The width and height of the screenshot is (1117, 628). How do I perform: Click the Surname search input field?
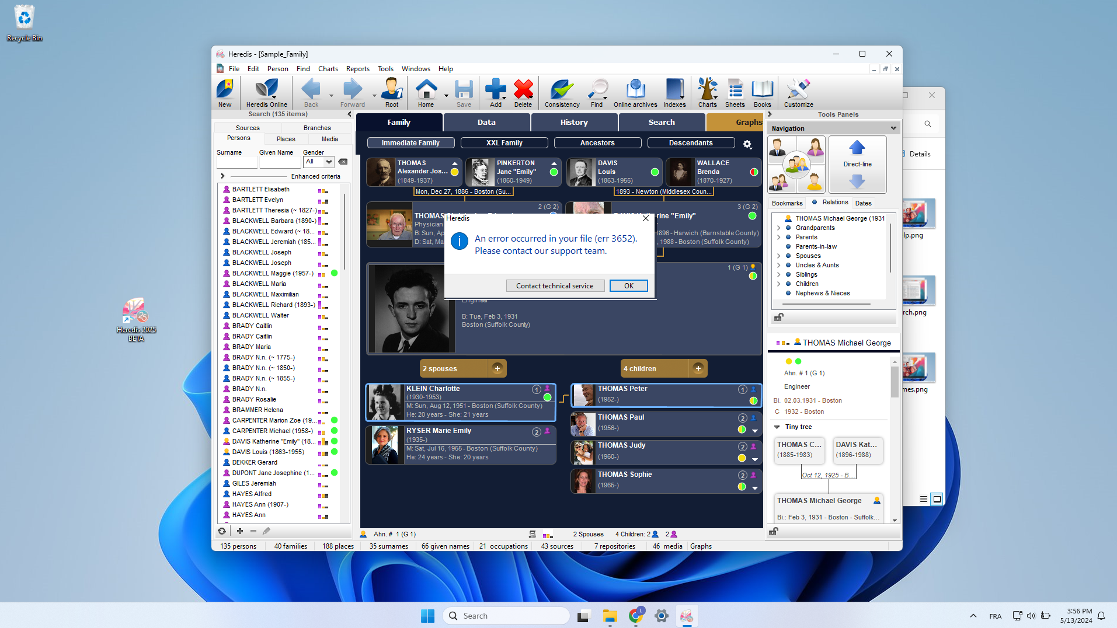[236, 163]
